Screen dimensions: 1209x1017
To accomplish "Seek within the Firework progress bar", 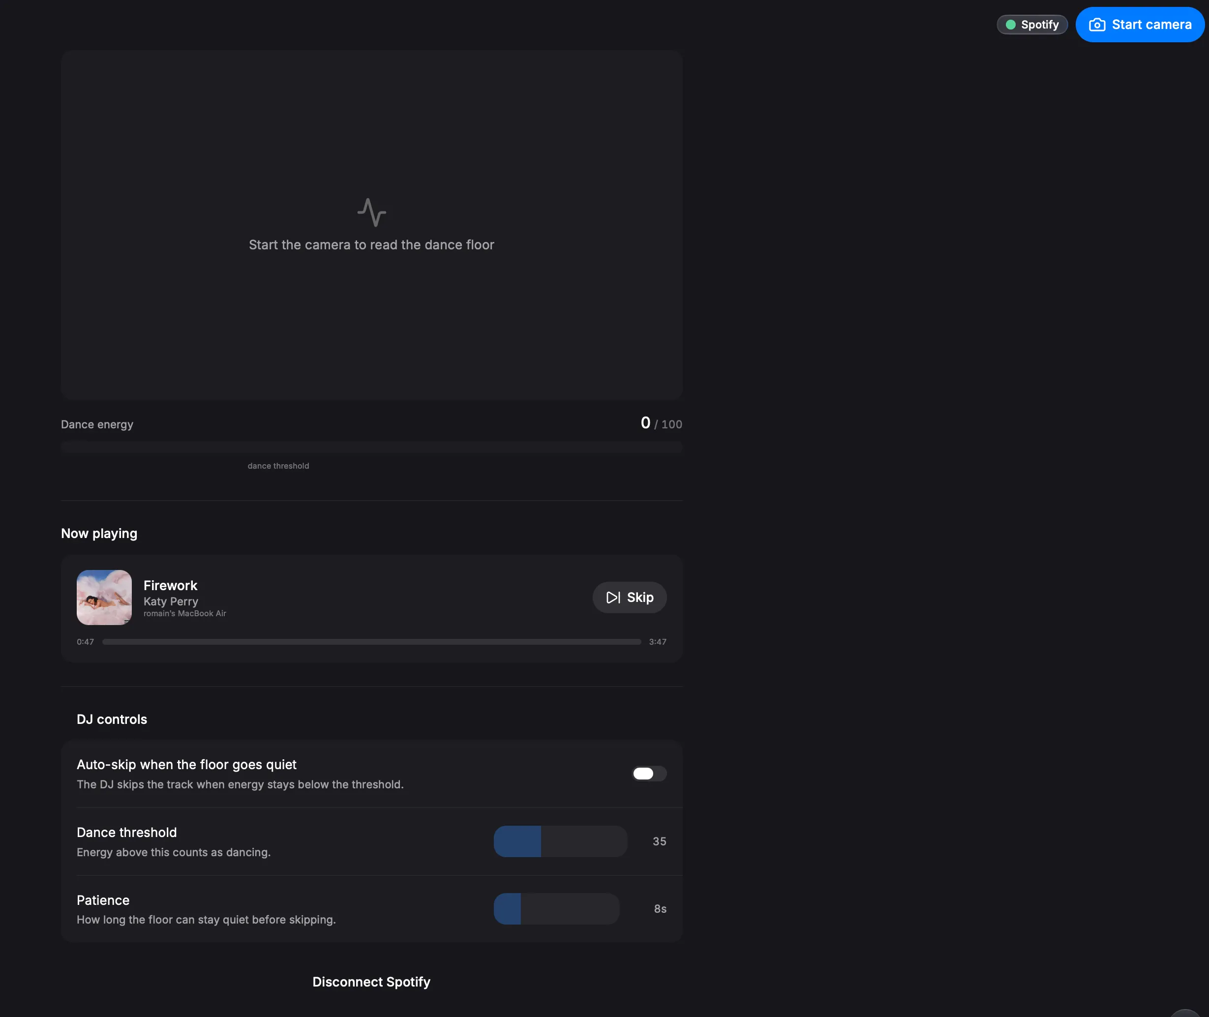I will pos(372,642).
